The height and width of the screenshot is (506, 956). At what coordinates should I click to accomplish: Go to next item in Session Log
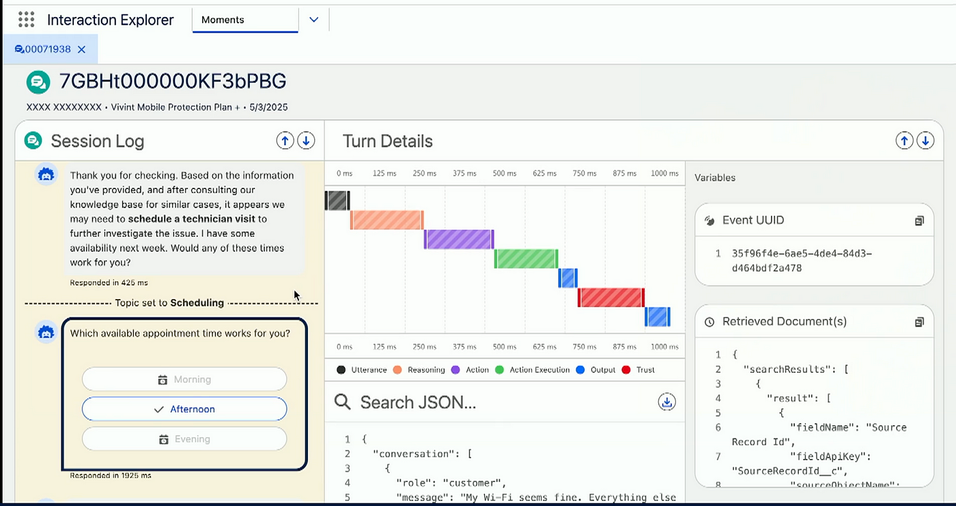coord(306,141)
